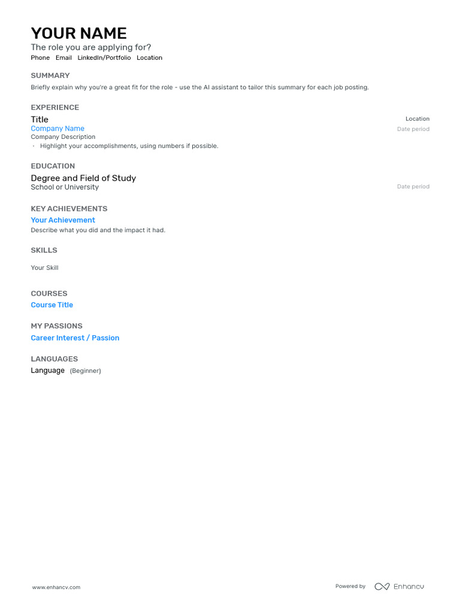Select the Phone contact field
Viewport: 460px width, 613px height.
click(x=40, y=58)
